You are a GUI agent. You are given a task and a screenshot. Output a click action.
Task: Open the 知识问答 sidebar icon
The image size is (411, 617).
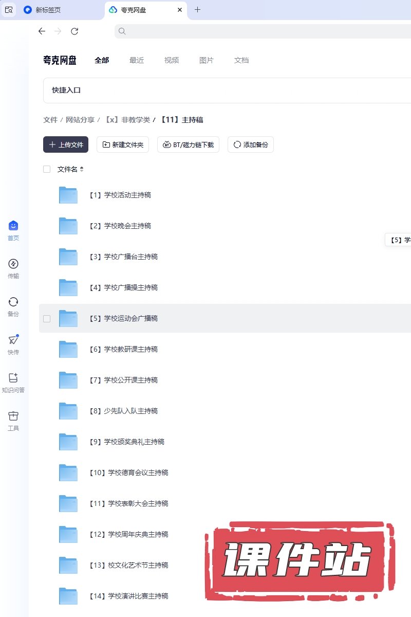point(13,378)
